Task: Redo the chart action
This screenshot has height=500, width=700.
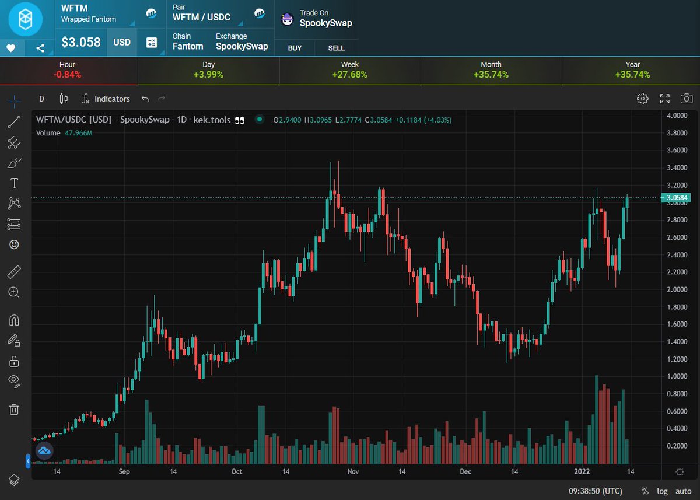Action: [162, 99]
